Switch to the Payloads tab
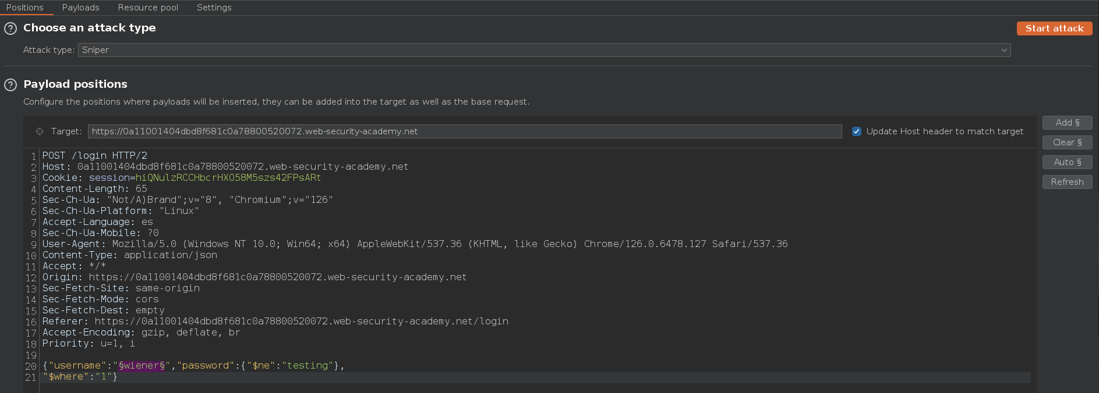The image size is (1099, 393). pyautogui.click(x=81, y=8)
